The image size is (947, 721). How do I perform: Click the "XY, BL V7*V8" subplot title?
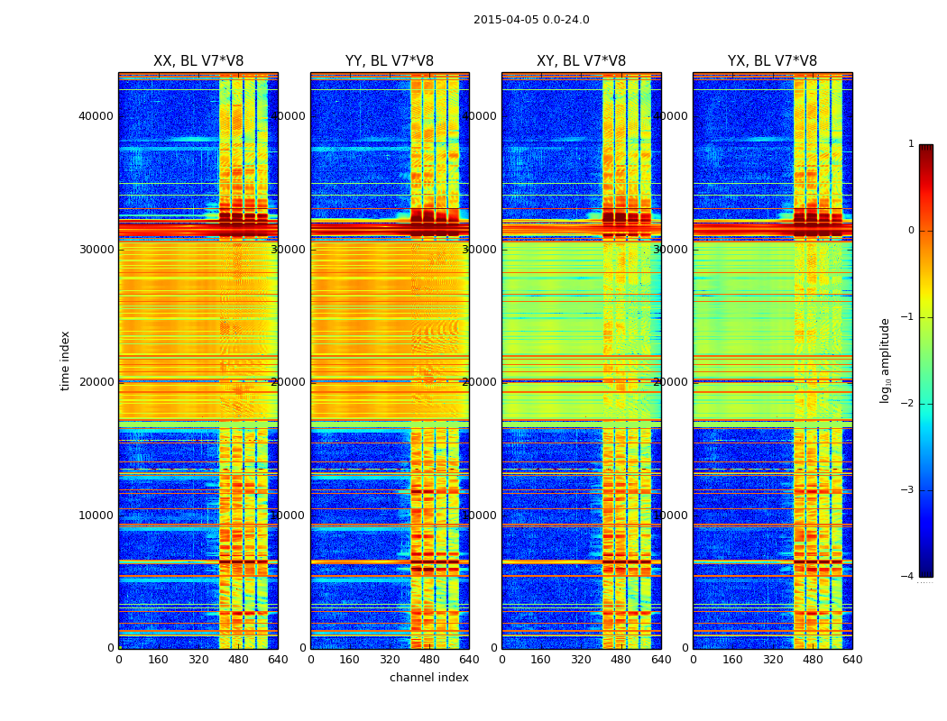pyautogui.click(x=581, y=61)
